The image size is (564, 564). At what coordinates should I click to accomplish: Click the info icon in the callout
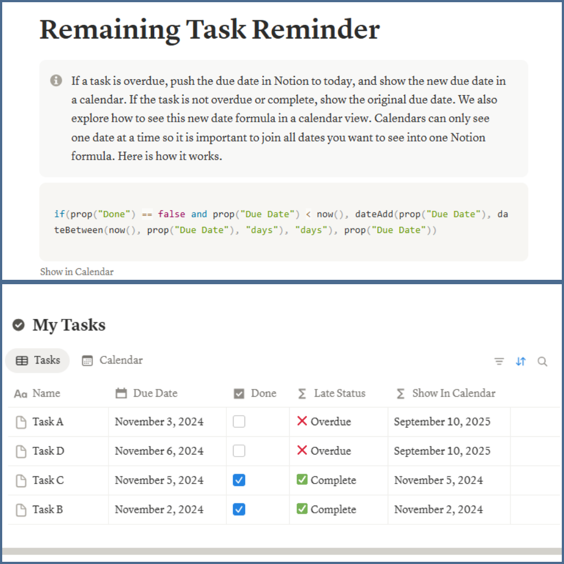[x=56, y=81]
